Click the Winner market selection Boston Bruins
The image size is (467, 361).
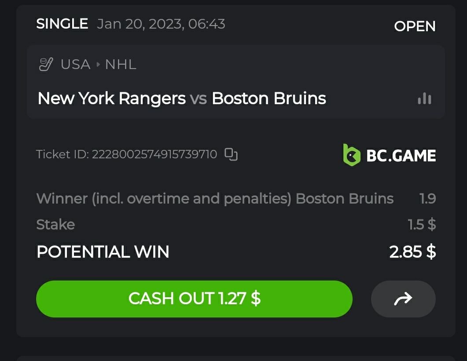pos(215,199)
